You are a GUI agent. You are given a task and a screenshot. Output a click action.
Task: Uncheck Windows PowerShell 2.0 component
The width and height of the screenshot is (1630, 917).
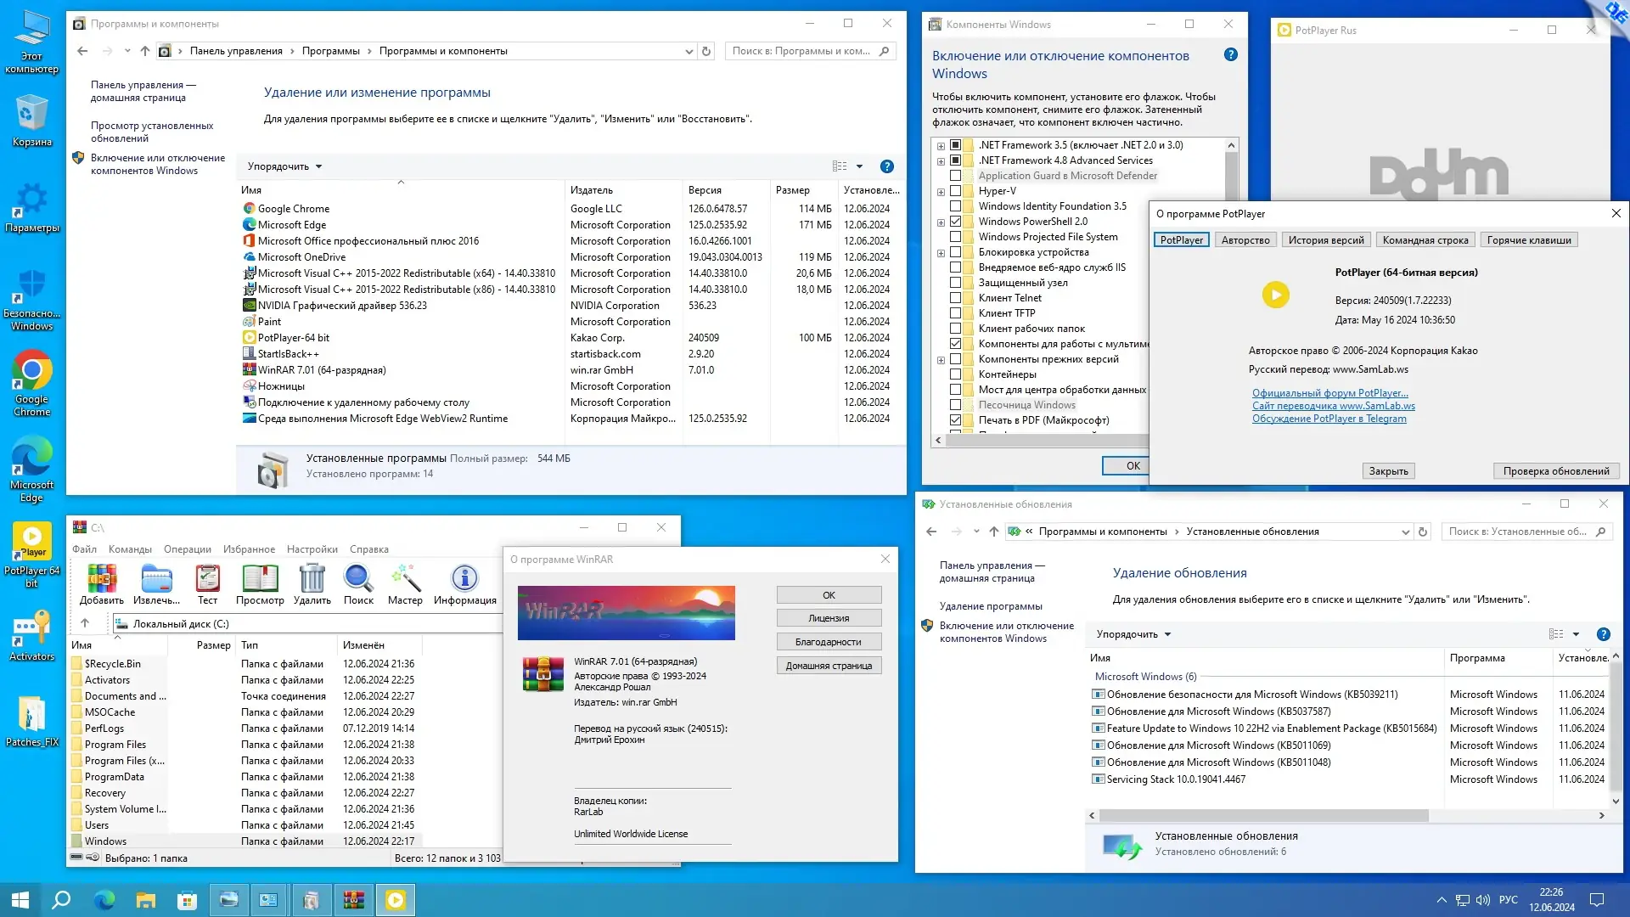[x=956, y=221]
